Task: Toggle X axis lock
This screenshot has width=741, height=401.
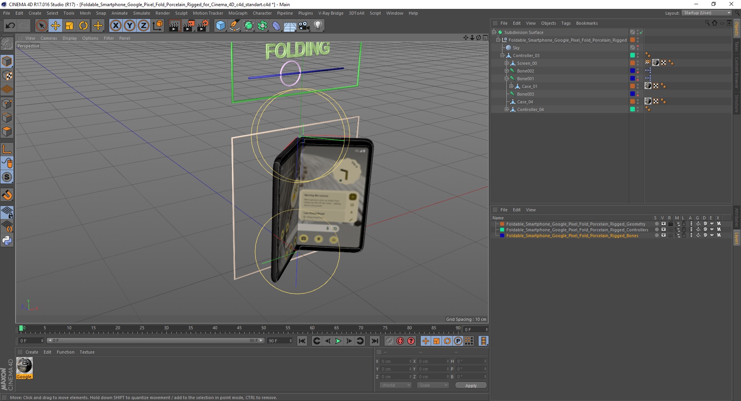Action: [115, 26]
